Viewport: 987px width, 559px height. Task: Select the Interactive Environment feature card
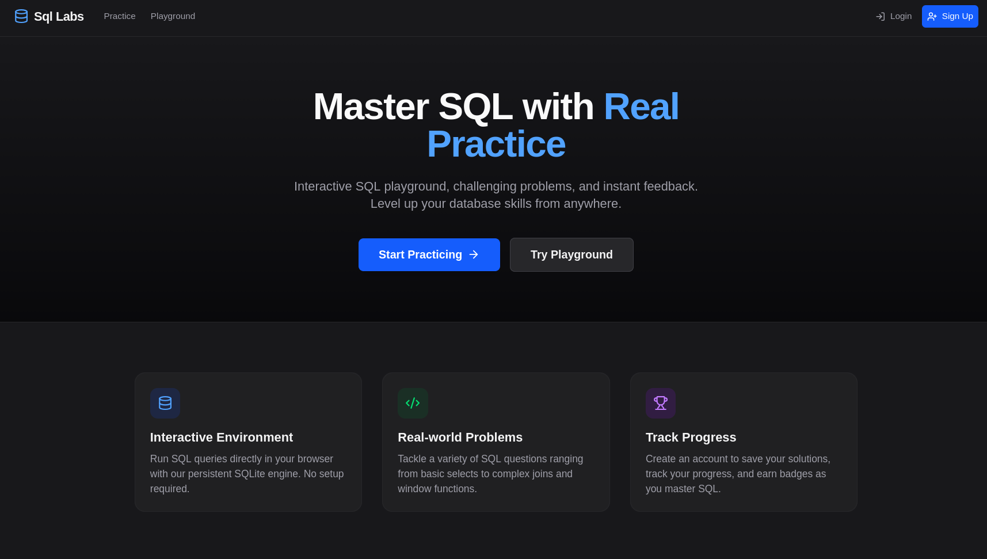[x=247, y=442]
